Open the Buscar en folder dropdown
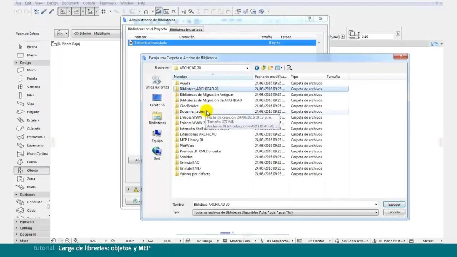Screen dimensions: 457x257 [x=247, y=68]
